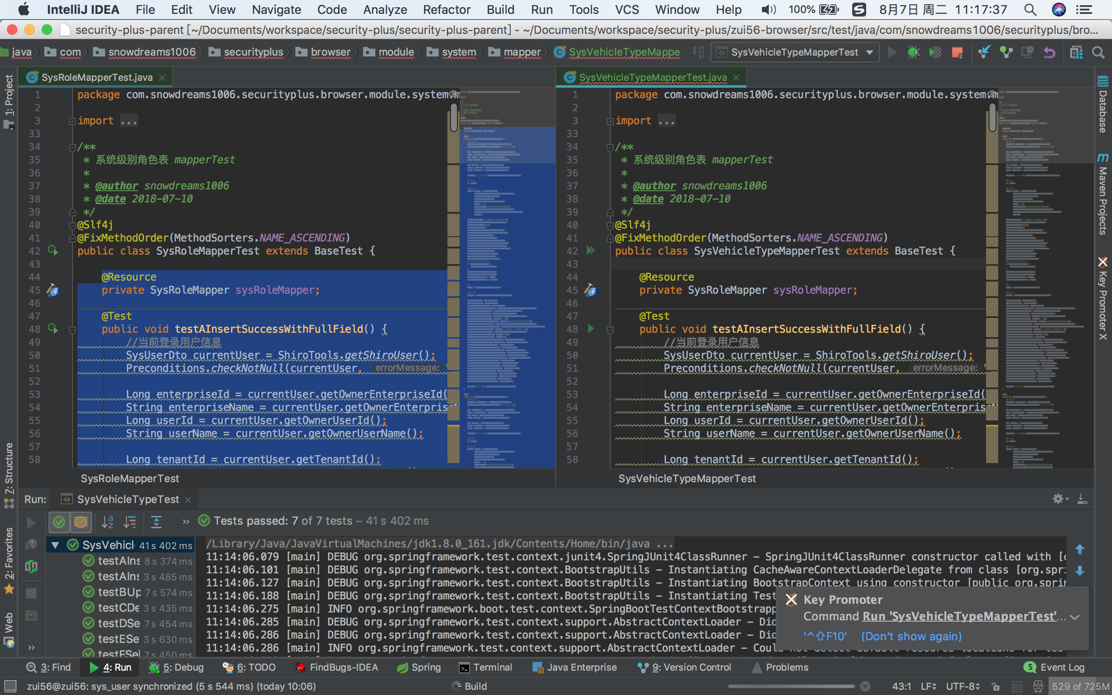Image resolution: width=1112 pixels, height=695 pixels.
Task: Click Toggle auto-test icon in Run panel
Action: click(x=31, y=566)
